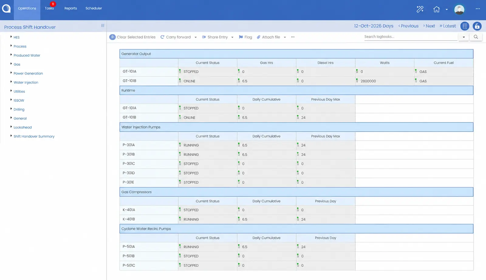Click the selected entries counter badge
The image size is (486, 280).
click(x=112, y=37)
